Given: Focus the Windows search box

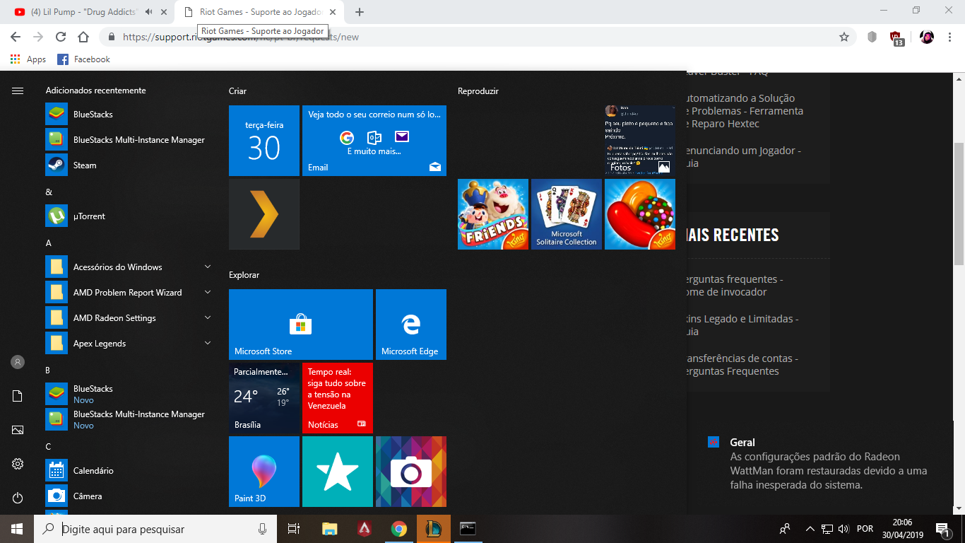Looking at the screenshot, I should [155, 529].
